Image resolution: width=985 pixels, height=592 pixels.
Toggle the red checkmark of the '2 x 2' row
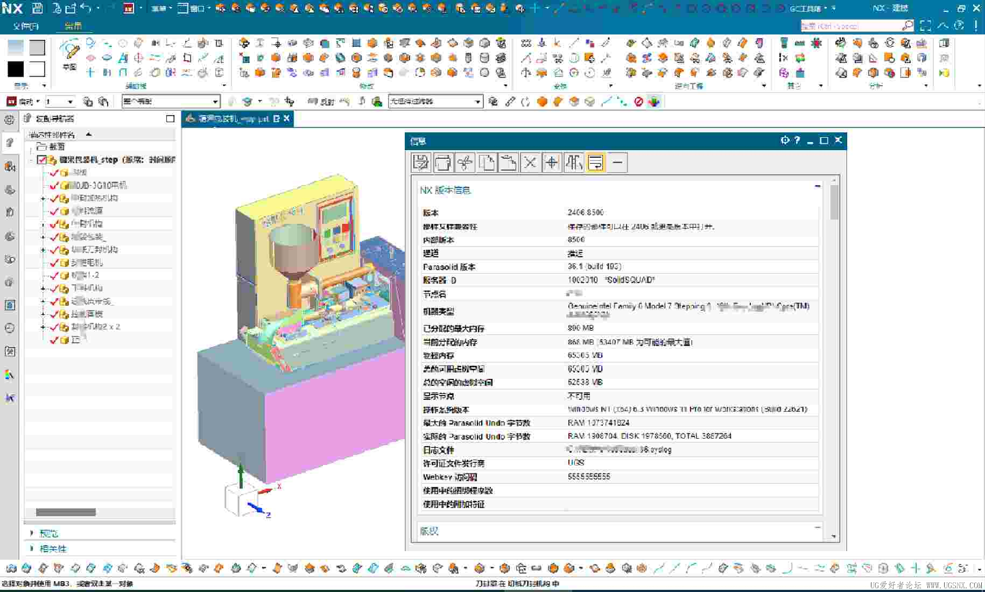(54, 327)
